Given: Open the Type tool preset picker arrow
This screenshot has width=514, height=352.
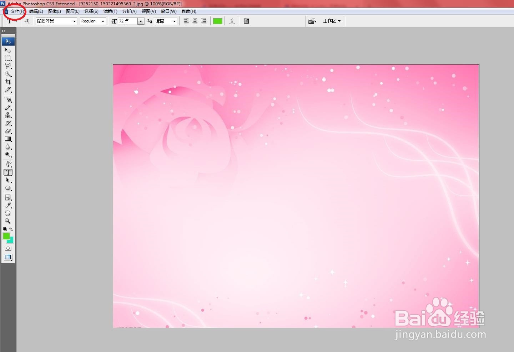Looking at the screenshot, I should (16, 21).
